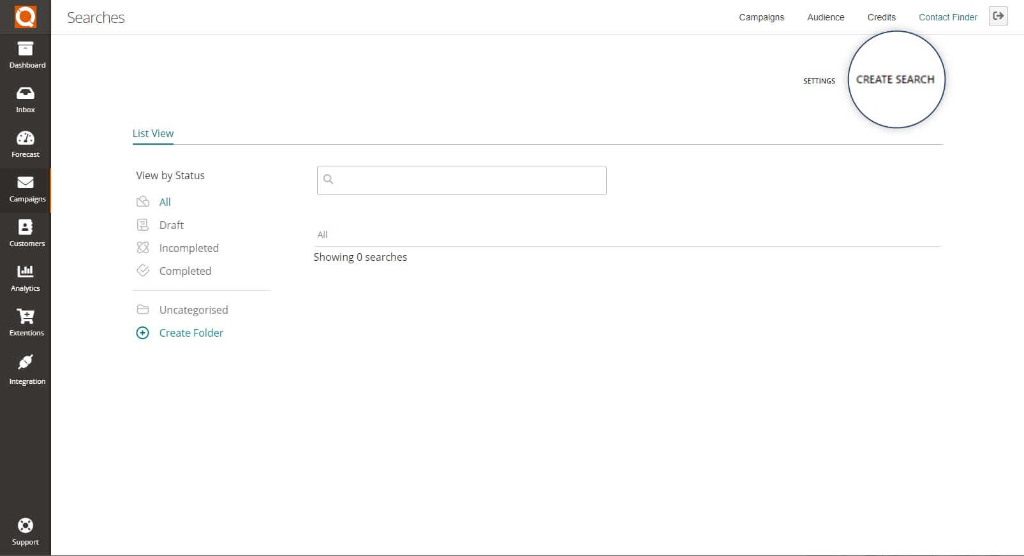Viewport: 1024px width, 556px height.
Task: Click the magnifier icon in search box
Action: [328, 179]
